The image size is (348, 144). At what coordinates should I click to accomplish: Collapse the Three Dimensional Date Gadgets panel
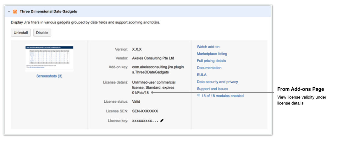point(9,12)
